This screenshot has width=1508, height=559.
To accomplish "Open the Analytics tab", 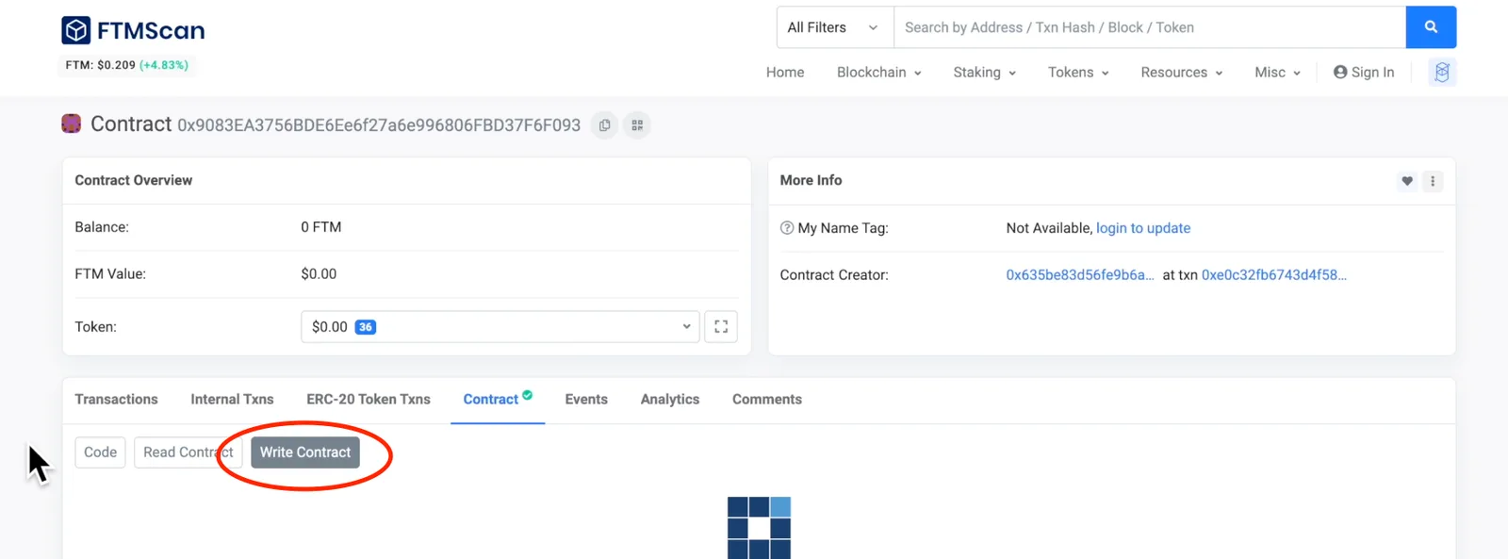I will [x=670, y=400].
